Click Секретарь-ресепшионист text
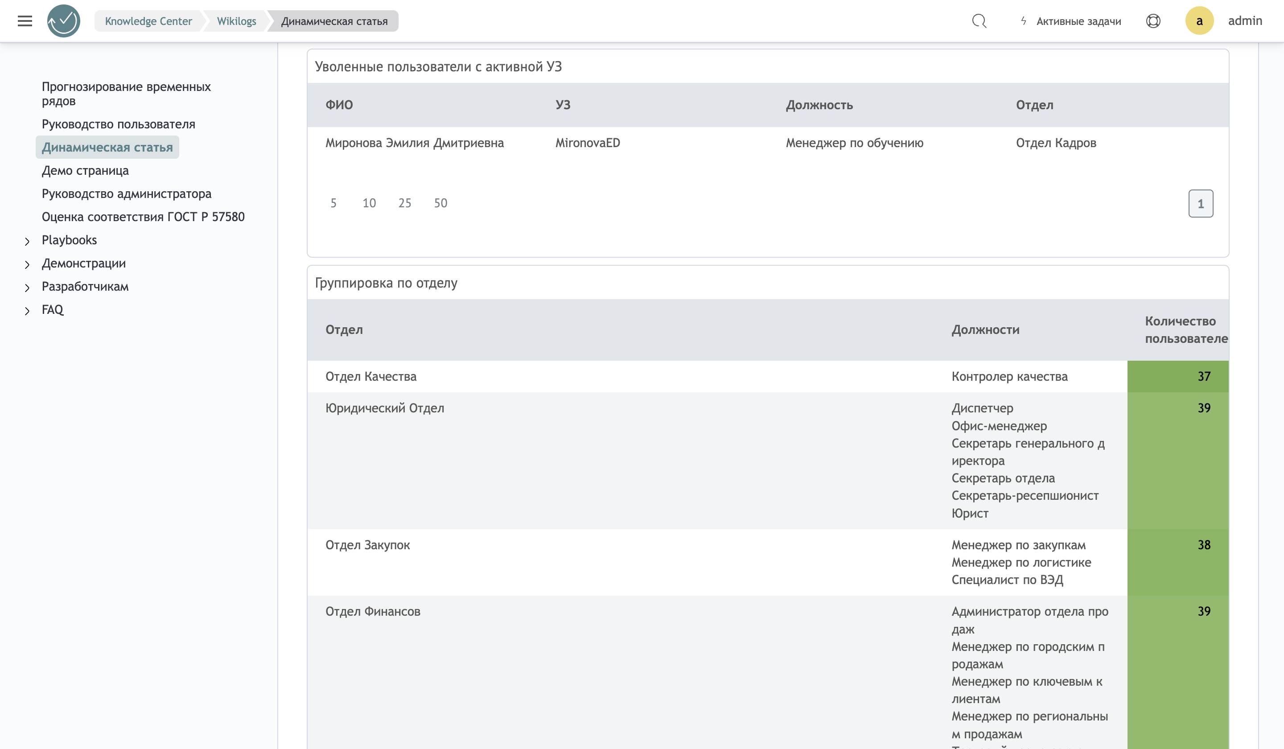The width and height of the screenshot is (1284, 749). pos(1025,495)
